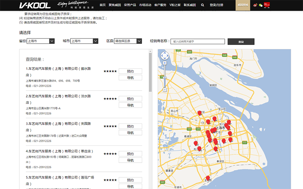Screen dimensions: 303x189
Task: Pan the map down with arrow control
Action: pyautogui.click(x=165, y=59)
